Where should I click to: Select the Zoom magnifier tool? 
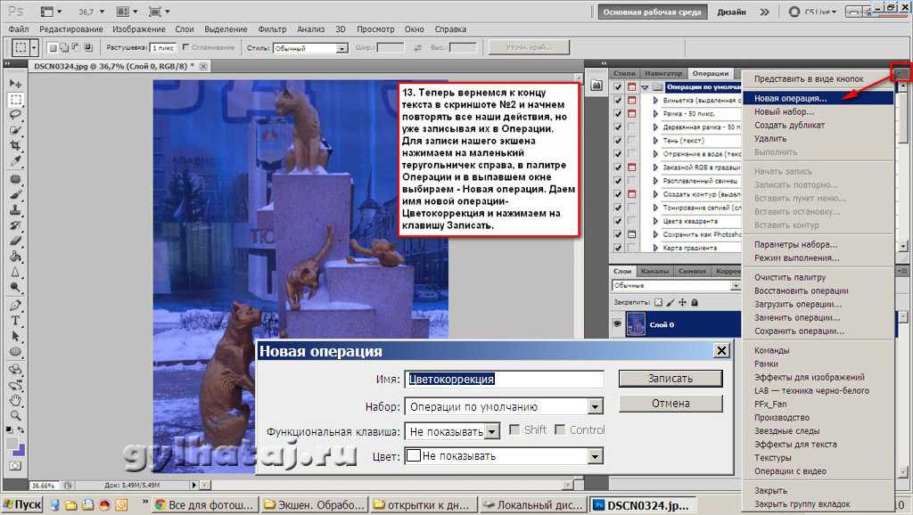click(x=15, y=416)
